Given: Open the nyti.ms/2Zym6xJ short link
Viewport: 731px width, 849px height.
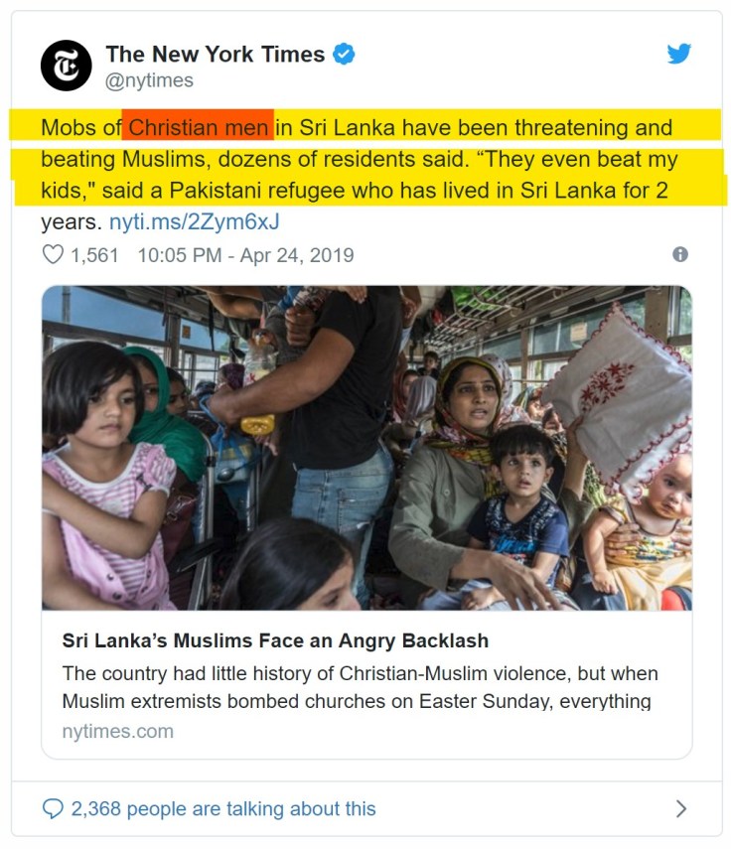Looking at the screenshot, I should pyautogui.click(x=194, y=221).
